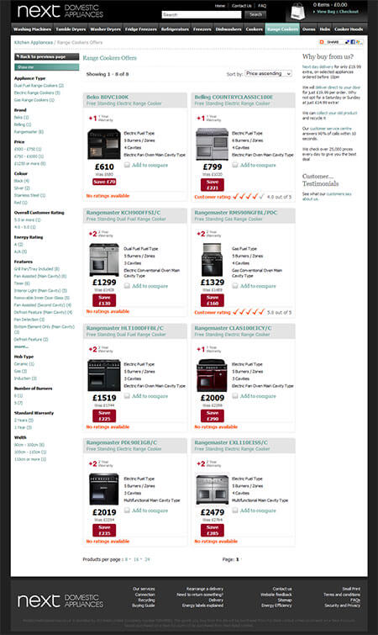Open the Rangemaster CLAS100ECY/C cooker image
The height and width of the screenshot is (635, 378).
(x=213, y=375)
